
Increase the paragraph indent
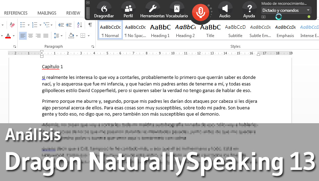point(69,25)
